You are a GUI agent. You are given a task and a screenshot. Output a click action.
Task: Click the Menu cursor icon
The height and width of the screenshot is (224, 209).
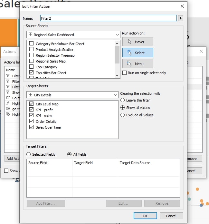coord(129,63)
